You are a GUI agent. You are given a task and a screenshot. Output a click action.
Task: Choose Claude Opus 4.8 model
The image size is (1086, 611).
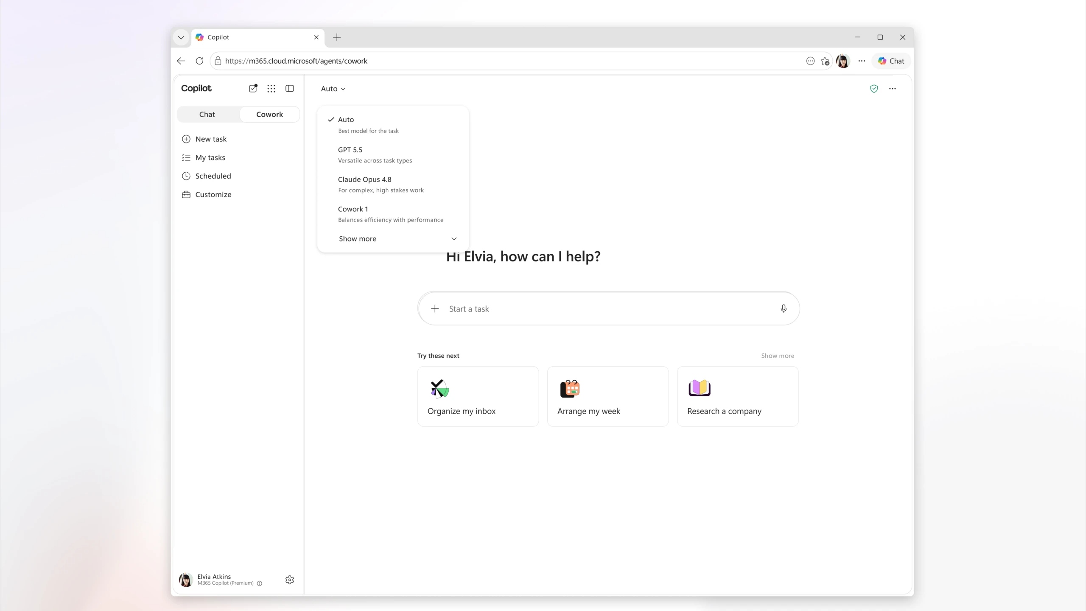click(x=393, y=184)
